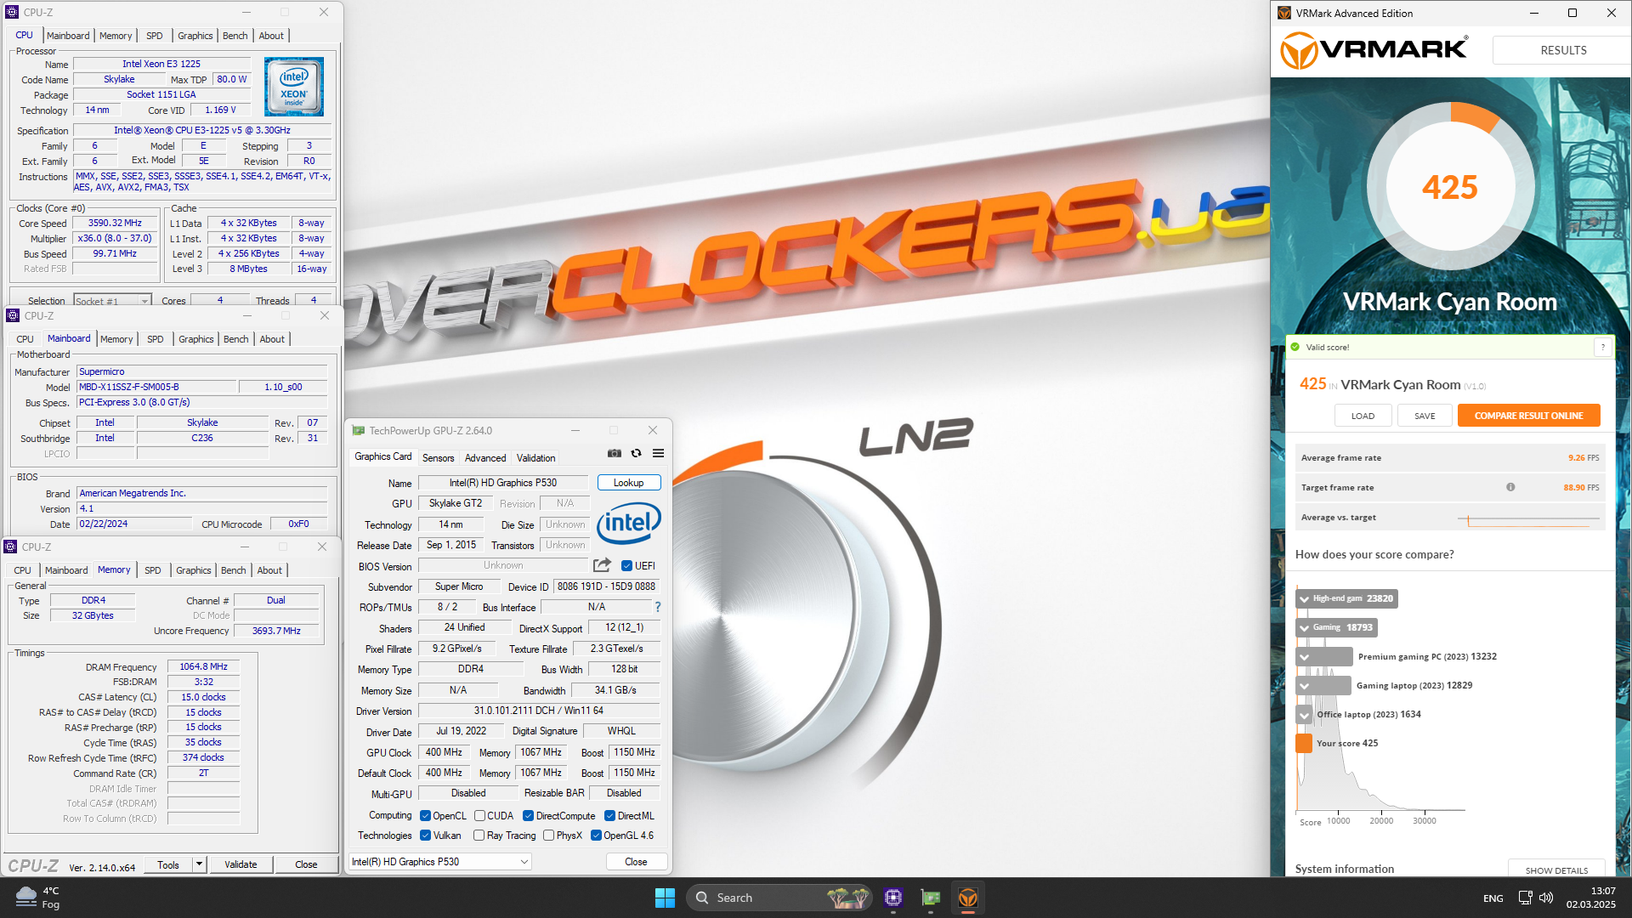1632x918 pixels.
Task: Open GPU-Z from the taskbar
Action: coord(931,898)
